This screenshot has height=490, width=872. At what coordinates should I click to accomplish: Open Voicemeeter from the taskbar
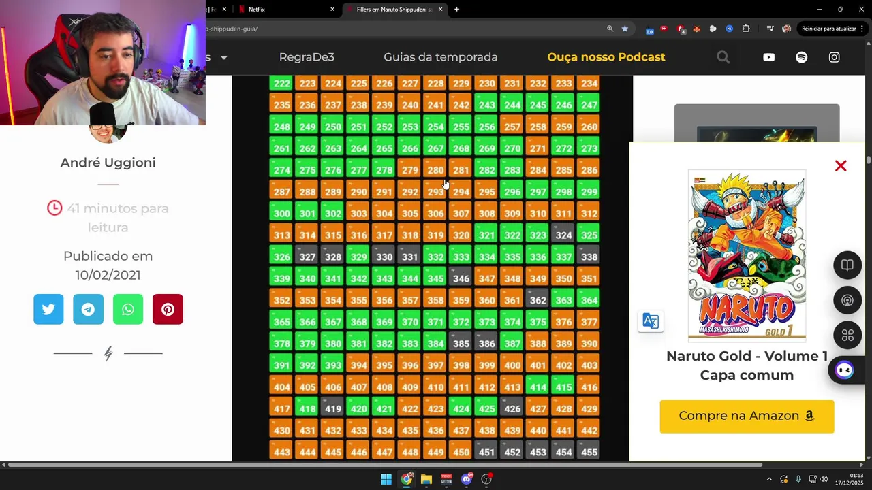click(446, 479)
